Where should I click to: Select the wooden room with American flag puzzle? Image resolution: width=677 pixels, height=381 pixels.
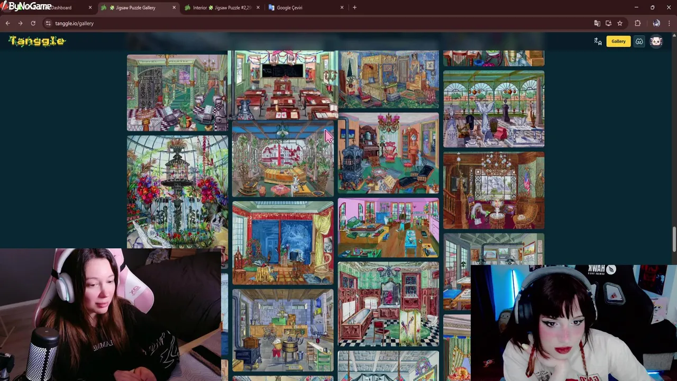click(494, 190)
